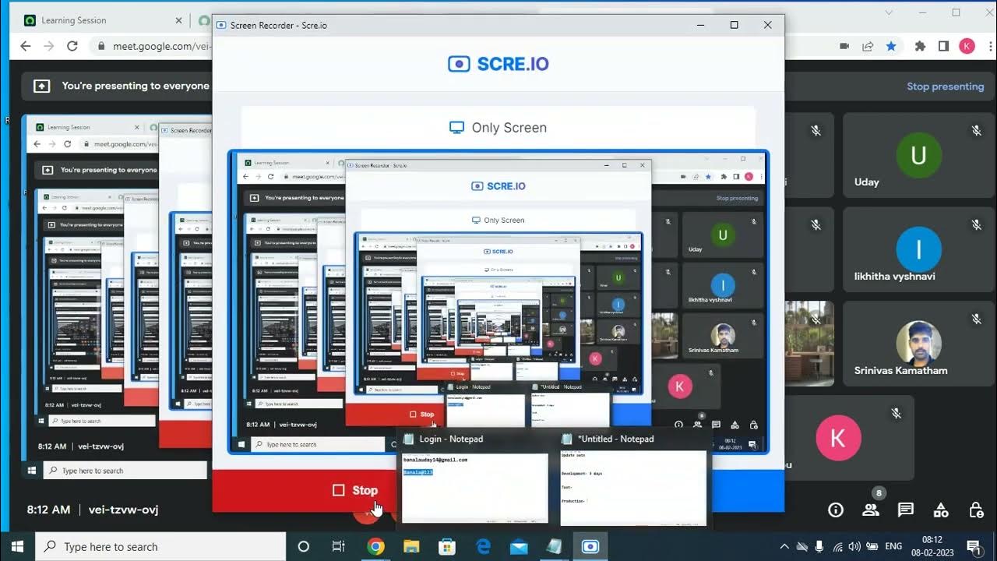Open the Windows Start menu
Viewport: 997px width, 561px height.
(17, 546)
